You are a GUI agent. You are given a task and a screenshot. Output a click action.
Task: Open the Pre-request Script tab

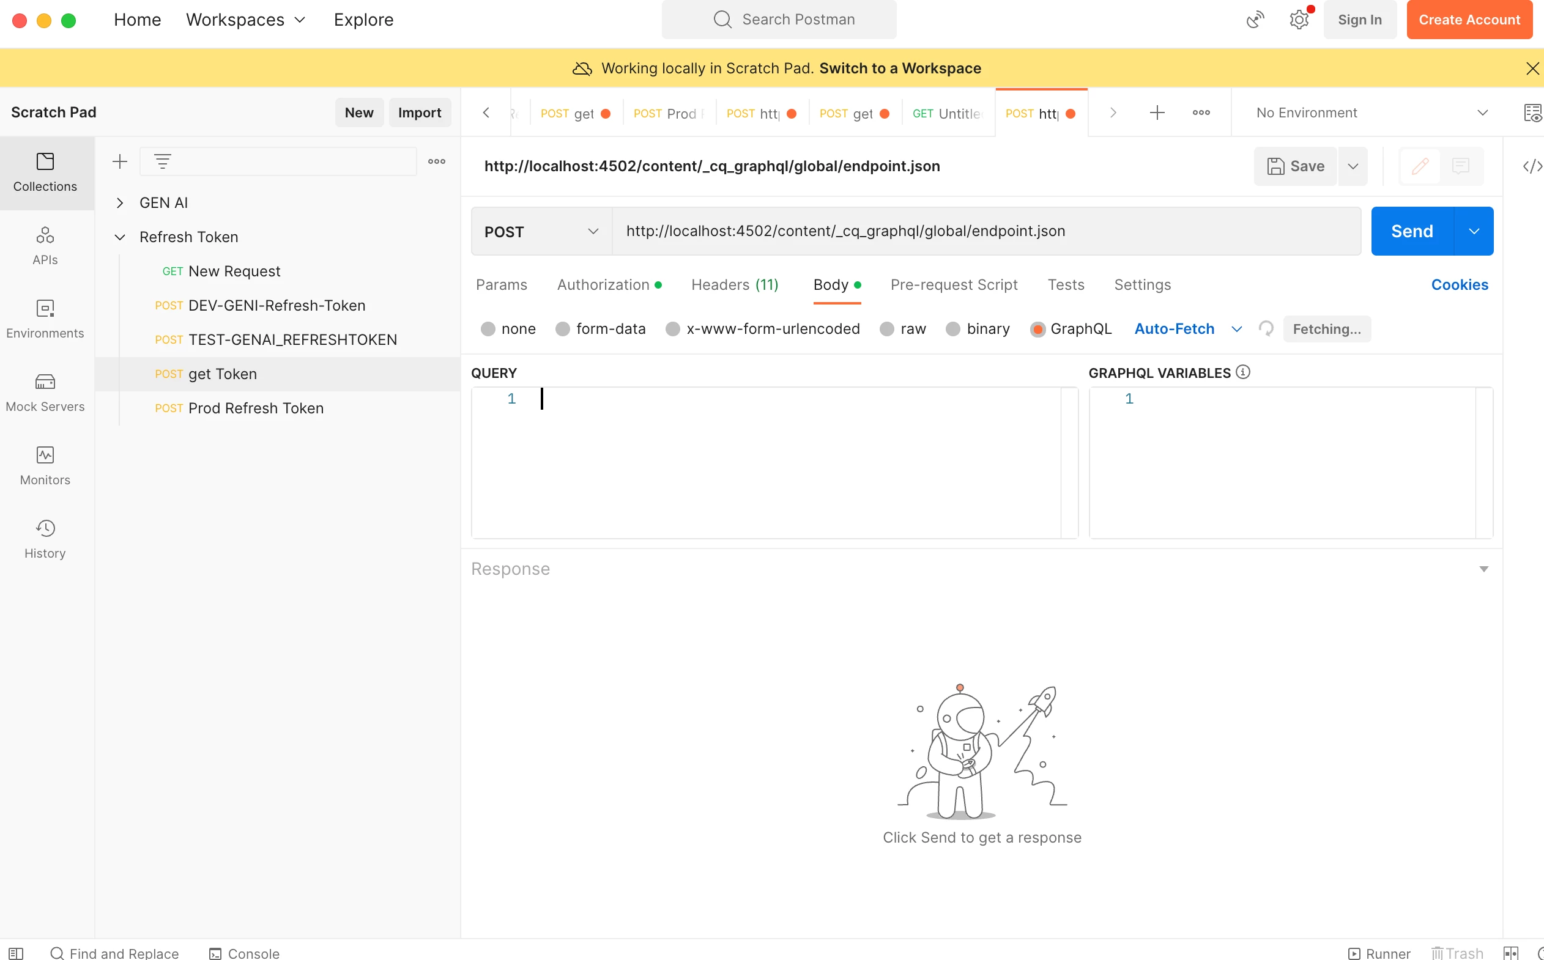pyautogui.click(x=953, y=285)
